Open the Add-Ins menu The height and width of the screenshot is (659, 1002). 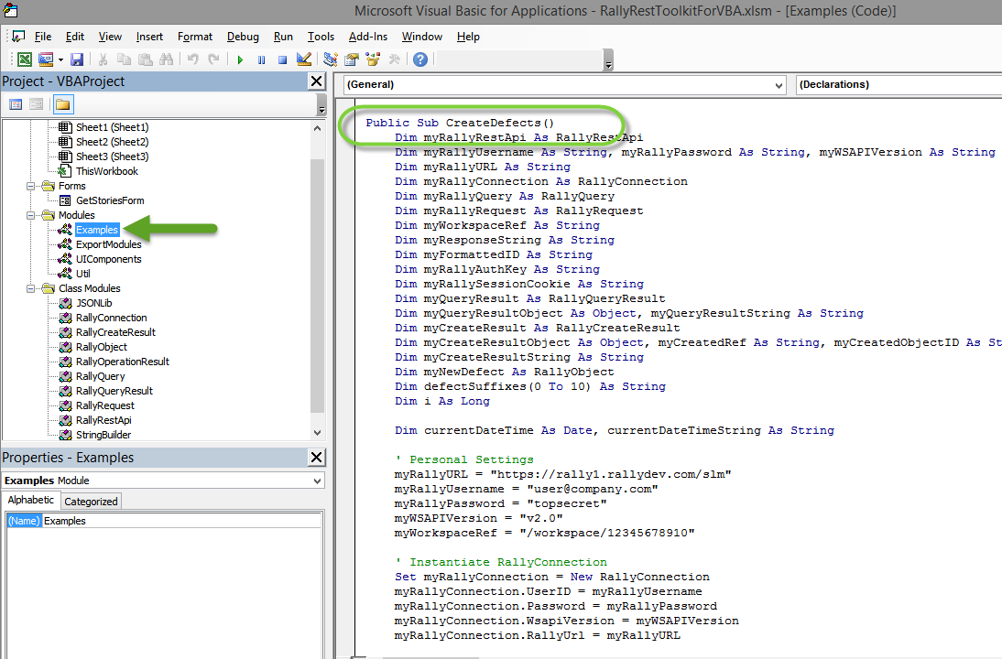368,37
